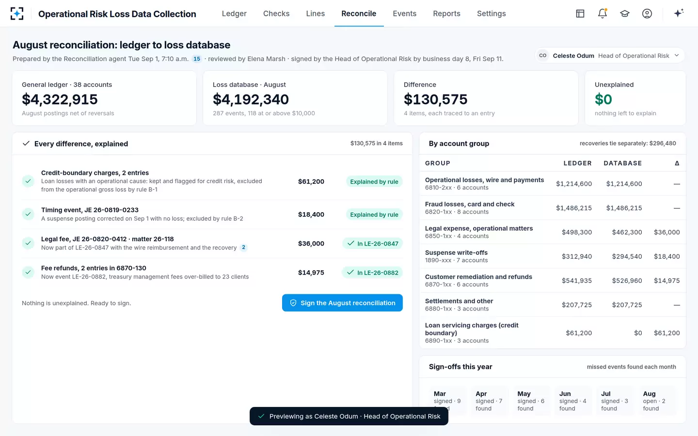Click the app logo icon
The height and width of the screenshot is (436, 698).
point(17,14)
